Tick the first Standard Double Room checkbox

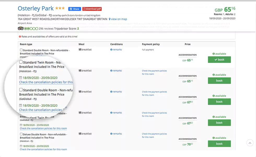(21, 50)
